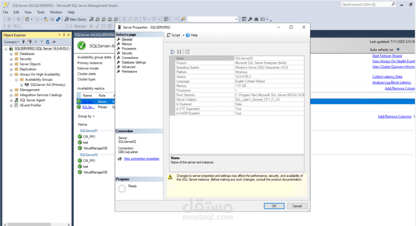Click the Help icon in Server Properties
The image size is (416, 226).
click(x=188, y=35)
